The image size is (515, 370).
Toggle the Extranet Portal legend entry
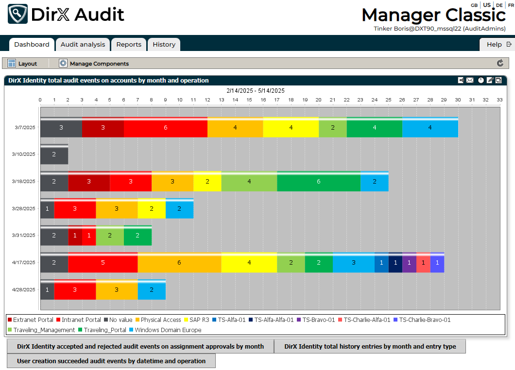30,320
